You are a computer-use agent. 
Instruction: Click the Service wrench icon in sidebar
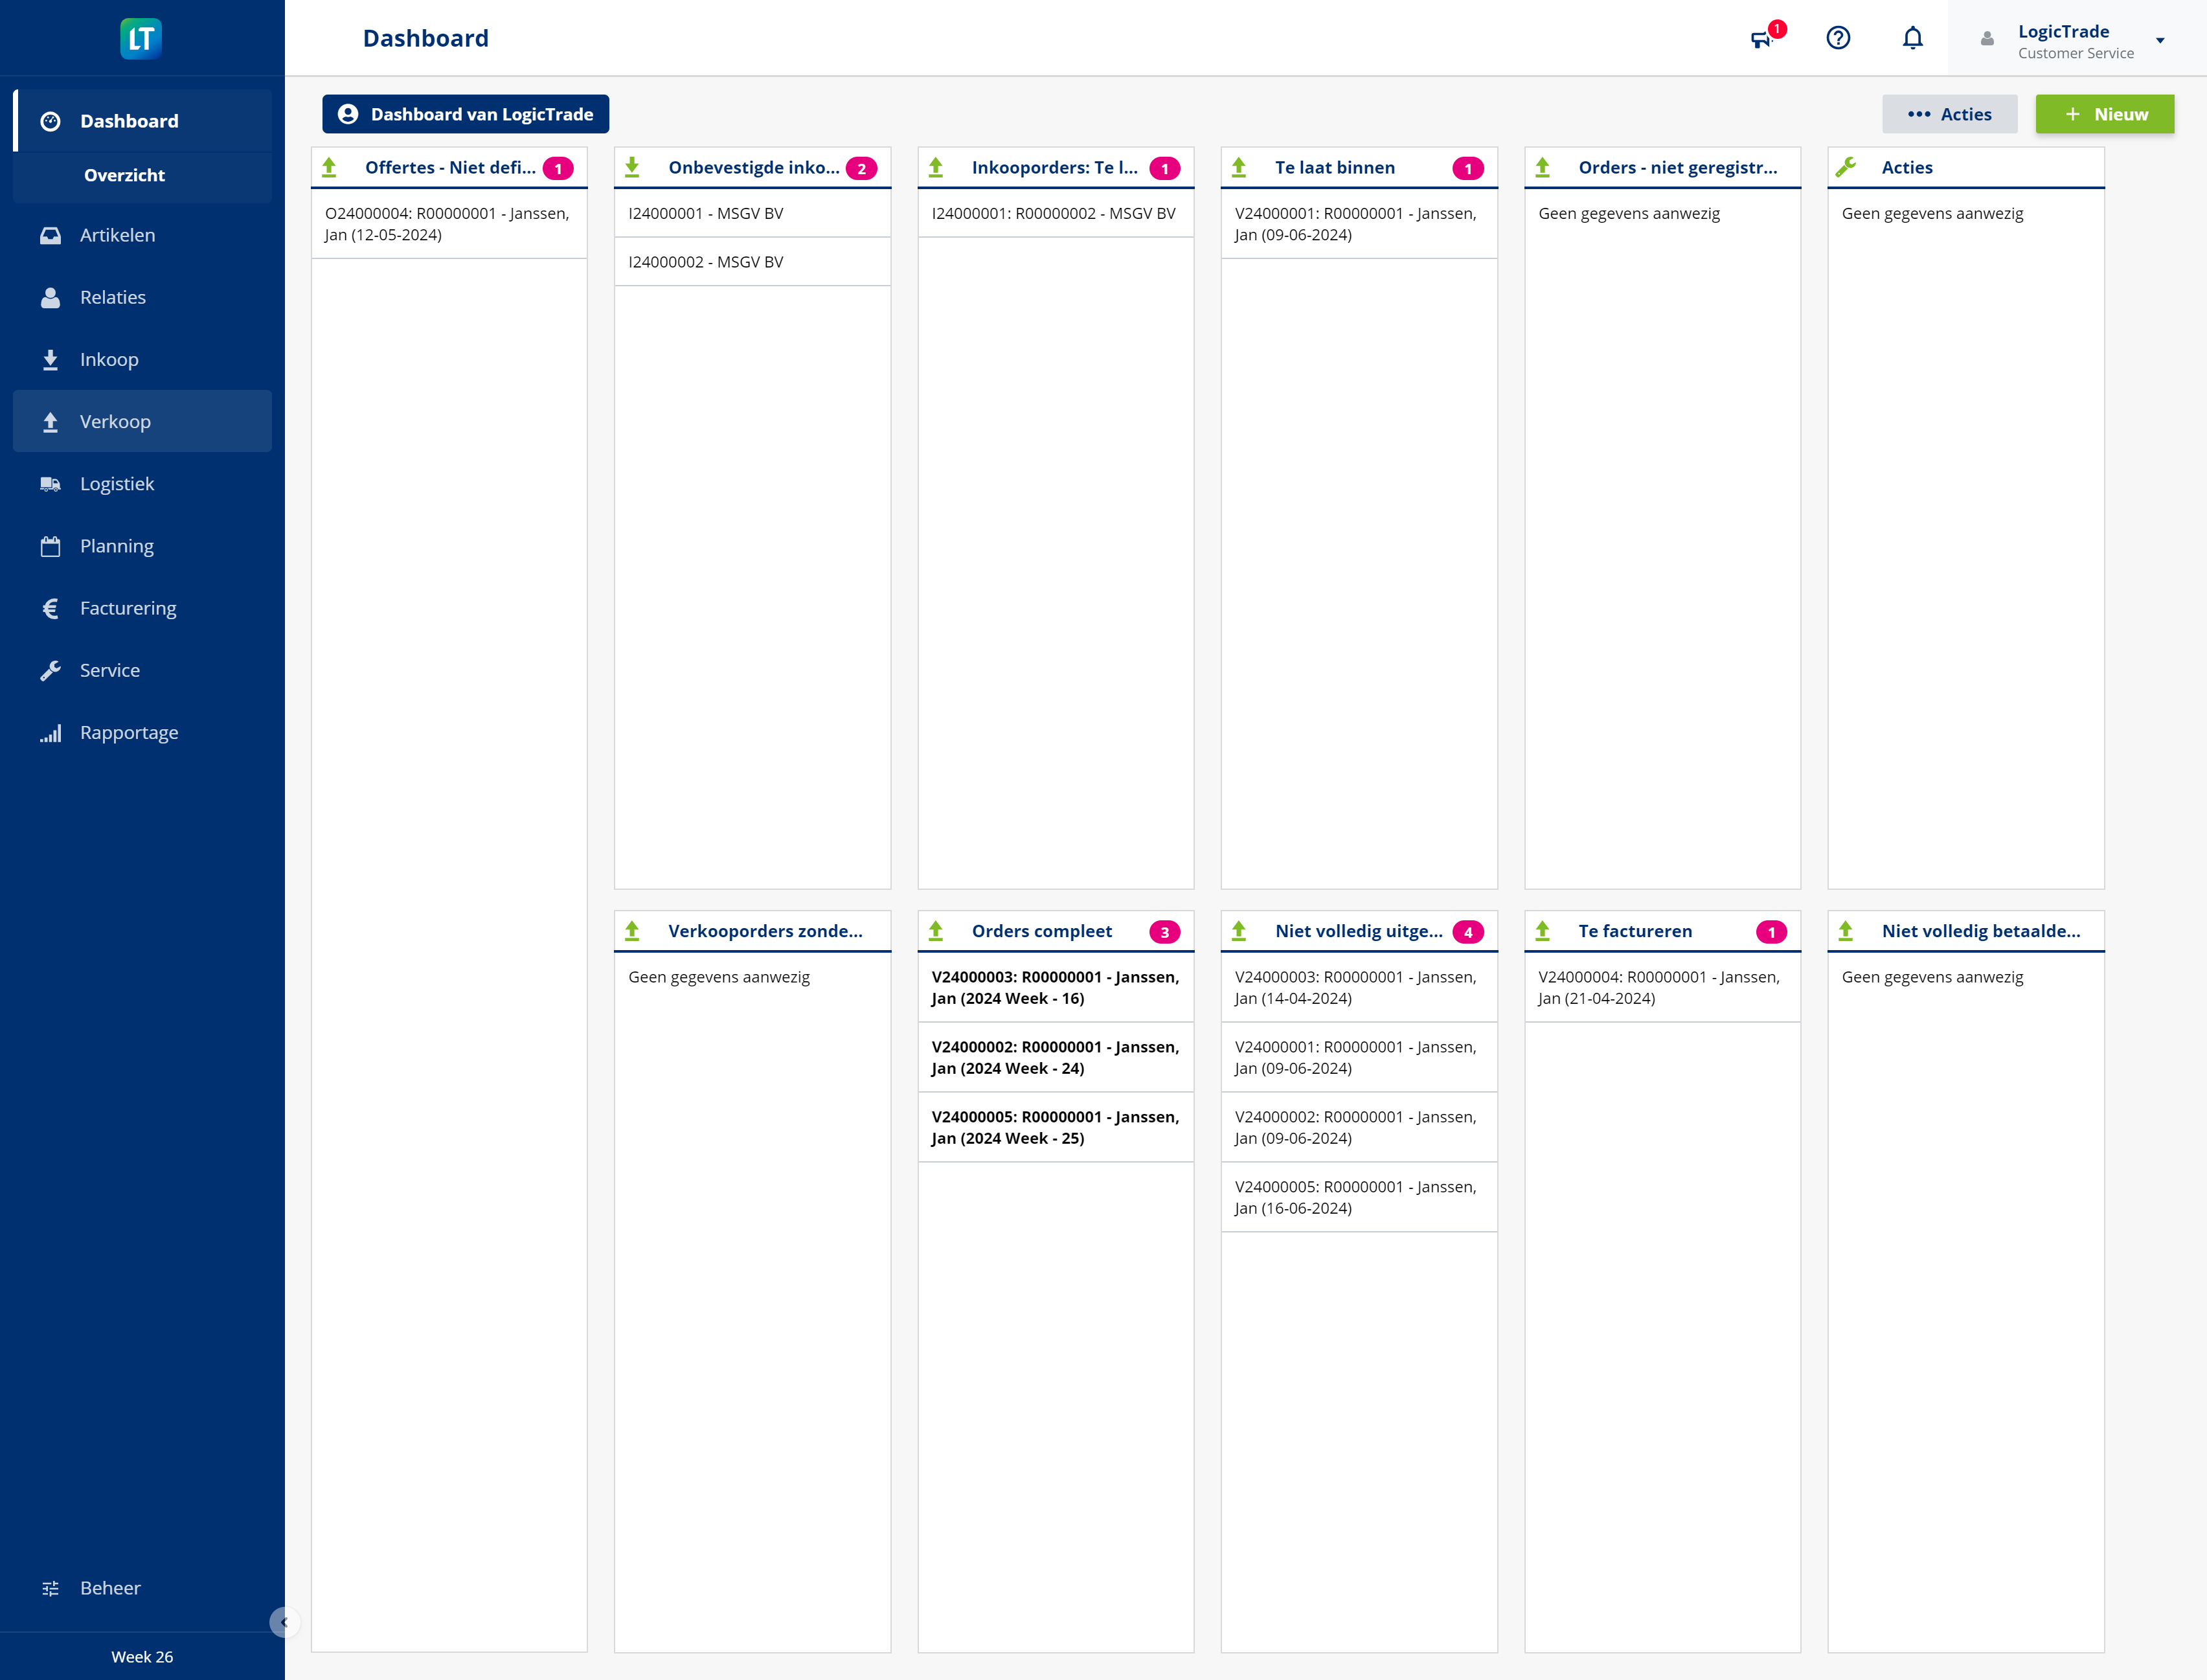pos(50,670)
